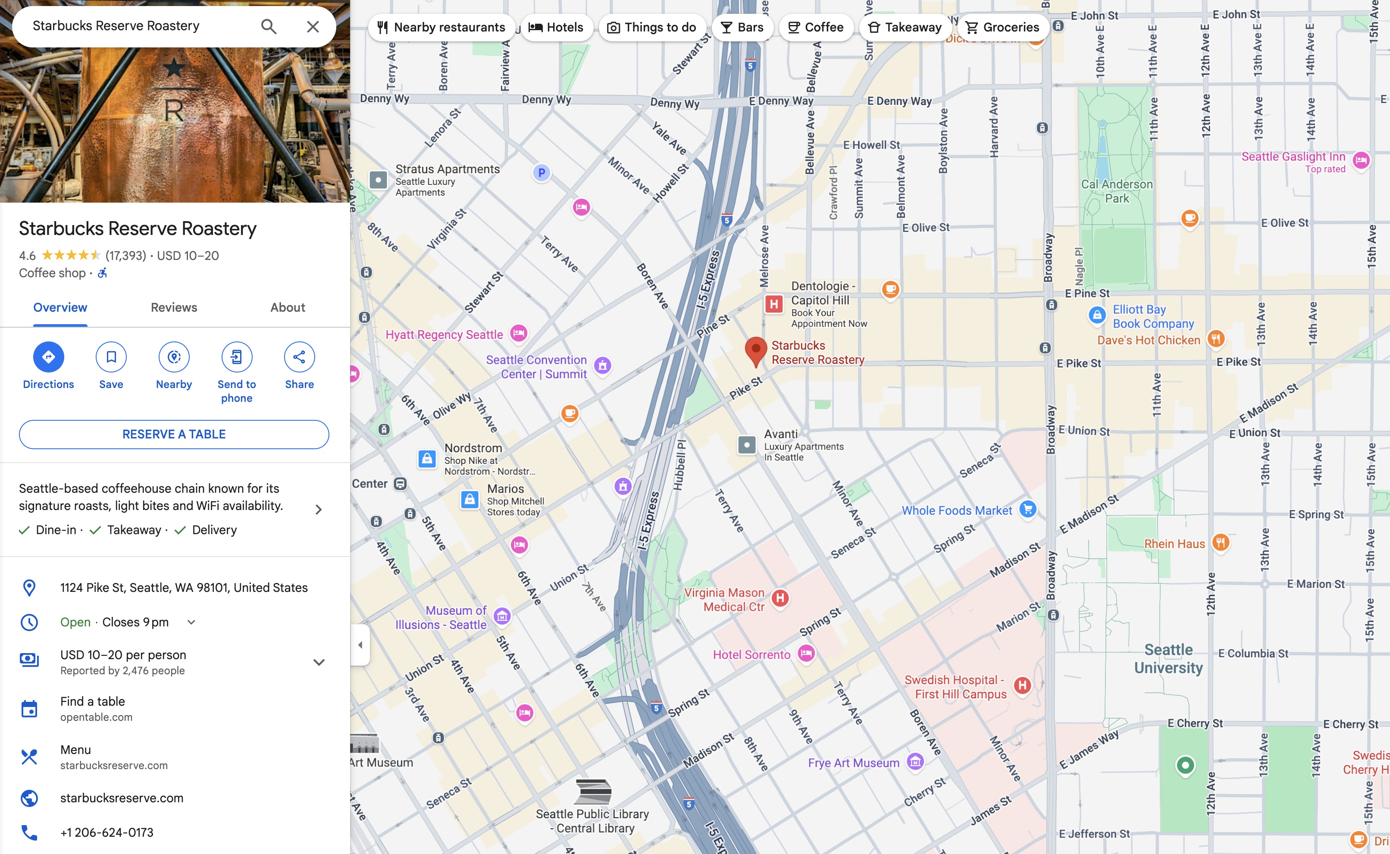Click the location pin address icon
1390x854 pixels.
pyautogui.click(x=29, y=588)
